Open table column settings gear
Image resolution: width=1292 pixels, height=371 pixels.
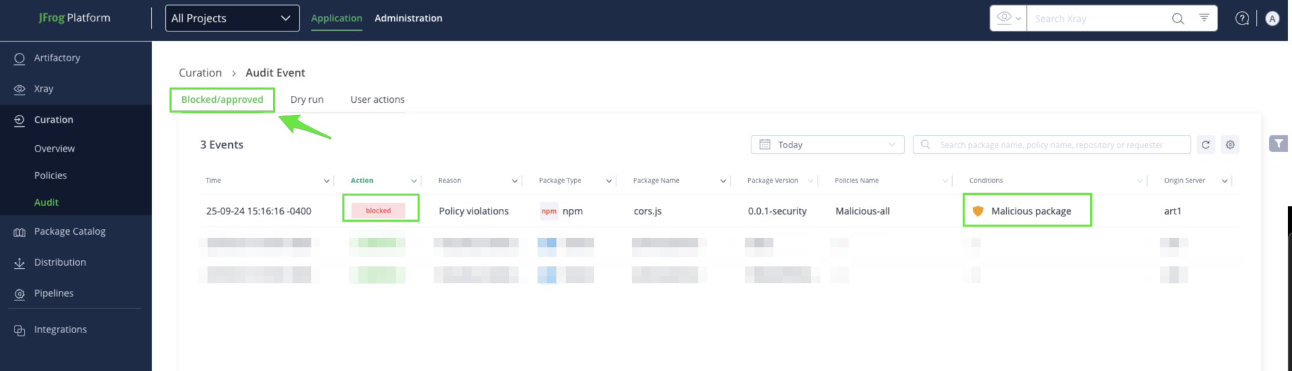click(1230, 144)
